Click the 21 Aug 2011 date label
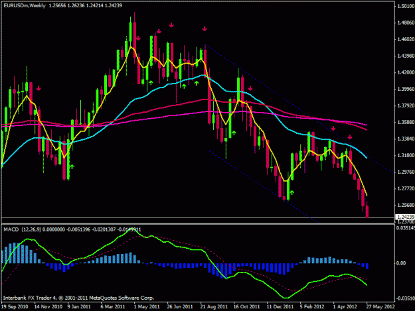The height and width of the screenshot is (311, 415). click(x=214, y=307)
